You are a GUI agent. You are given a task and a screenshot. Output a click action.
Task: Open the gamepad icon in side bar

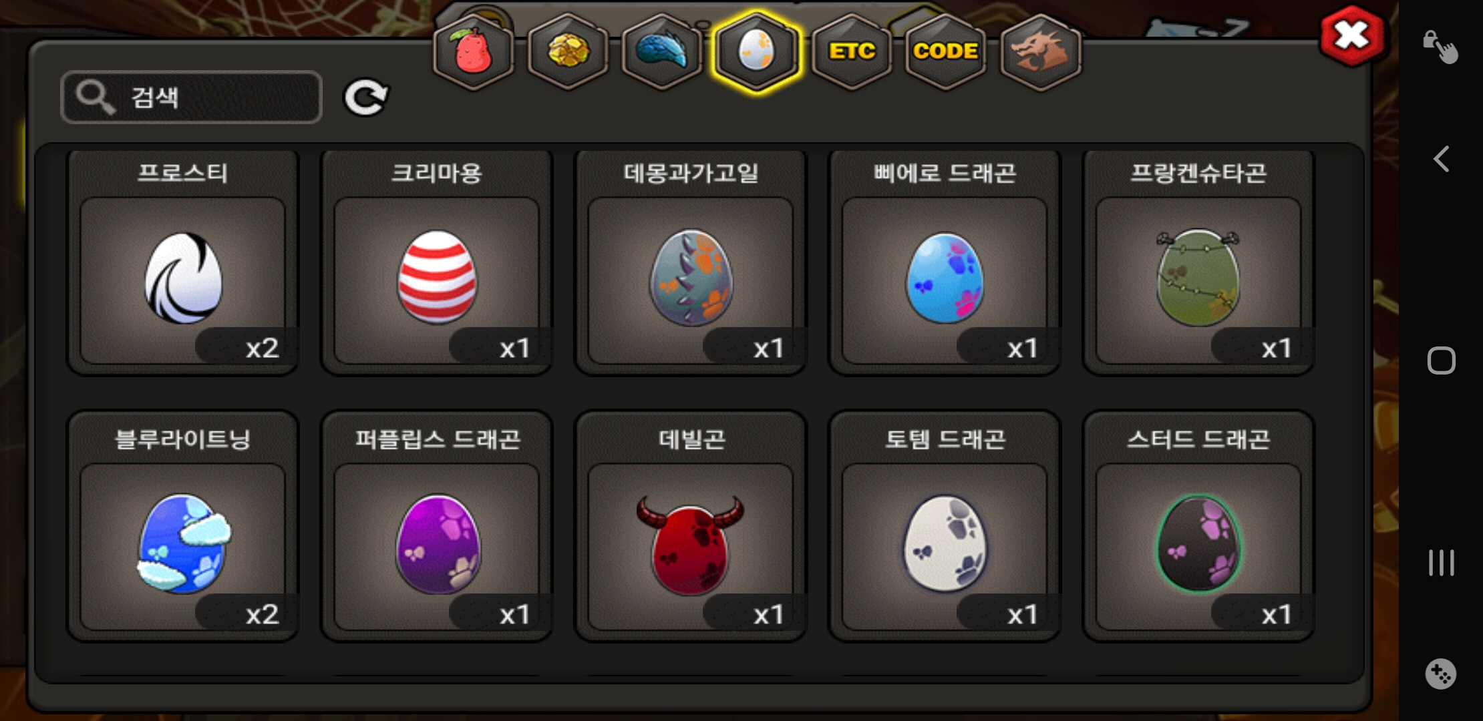pyautogui.click(x=1440, y=674)
